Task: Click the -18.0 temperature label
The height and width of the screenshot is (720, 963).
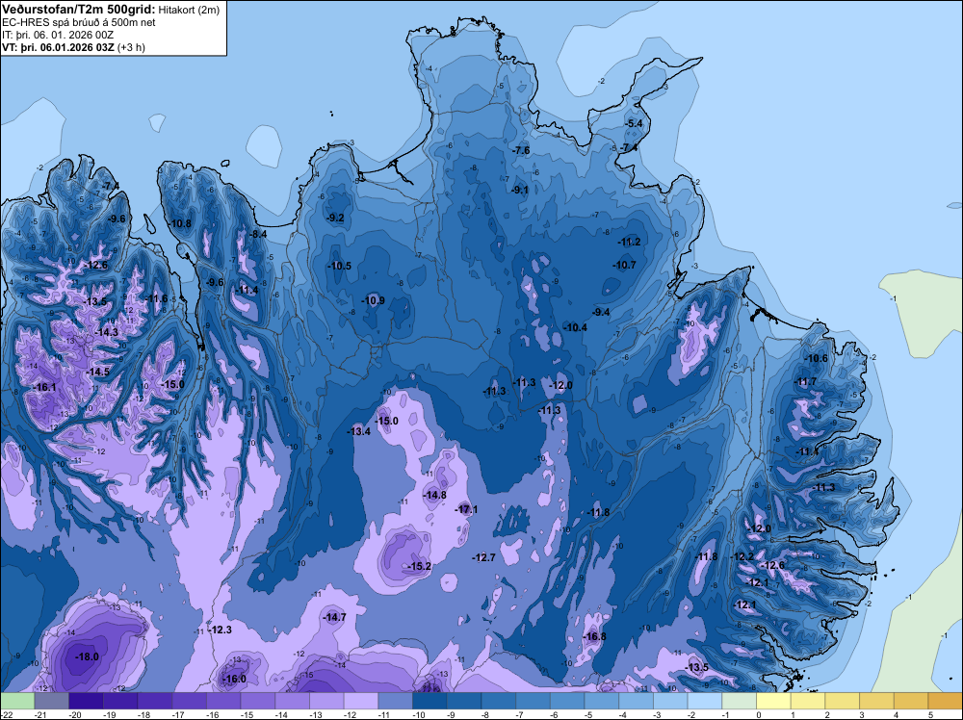Action: (x=87, y=656)
